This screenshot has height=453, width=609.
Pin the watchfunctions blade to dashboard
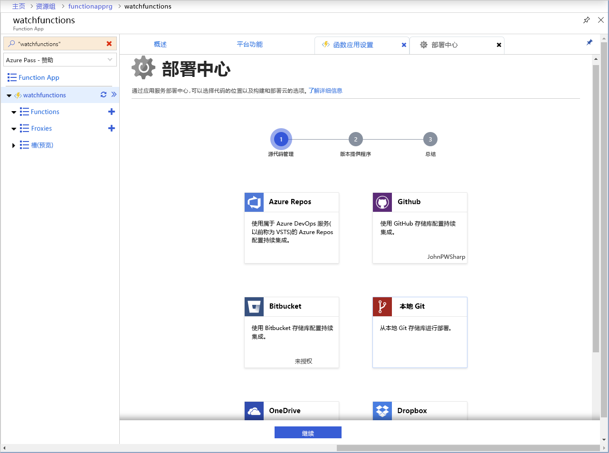pos(587,20)
